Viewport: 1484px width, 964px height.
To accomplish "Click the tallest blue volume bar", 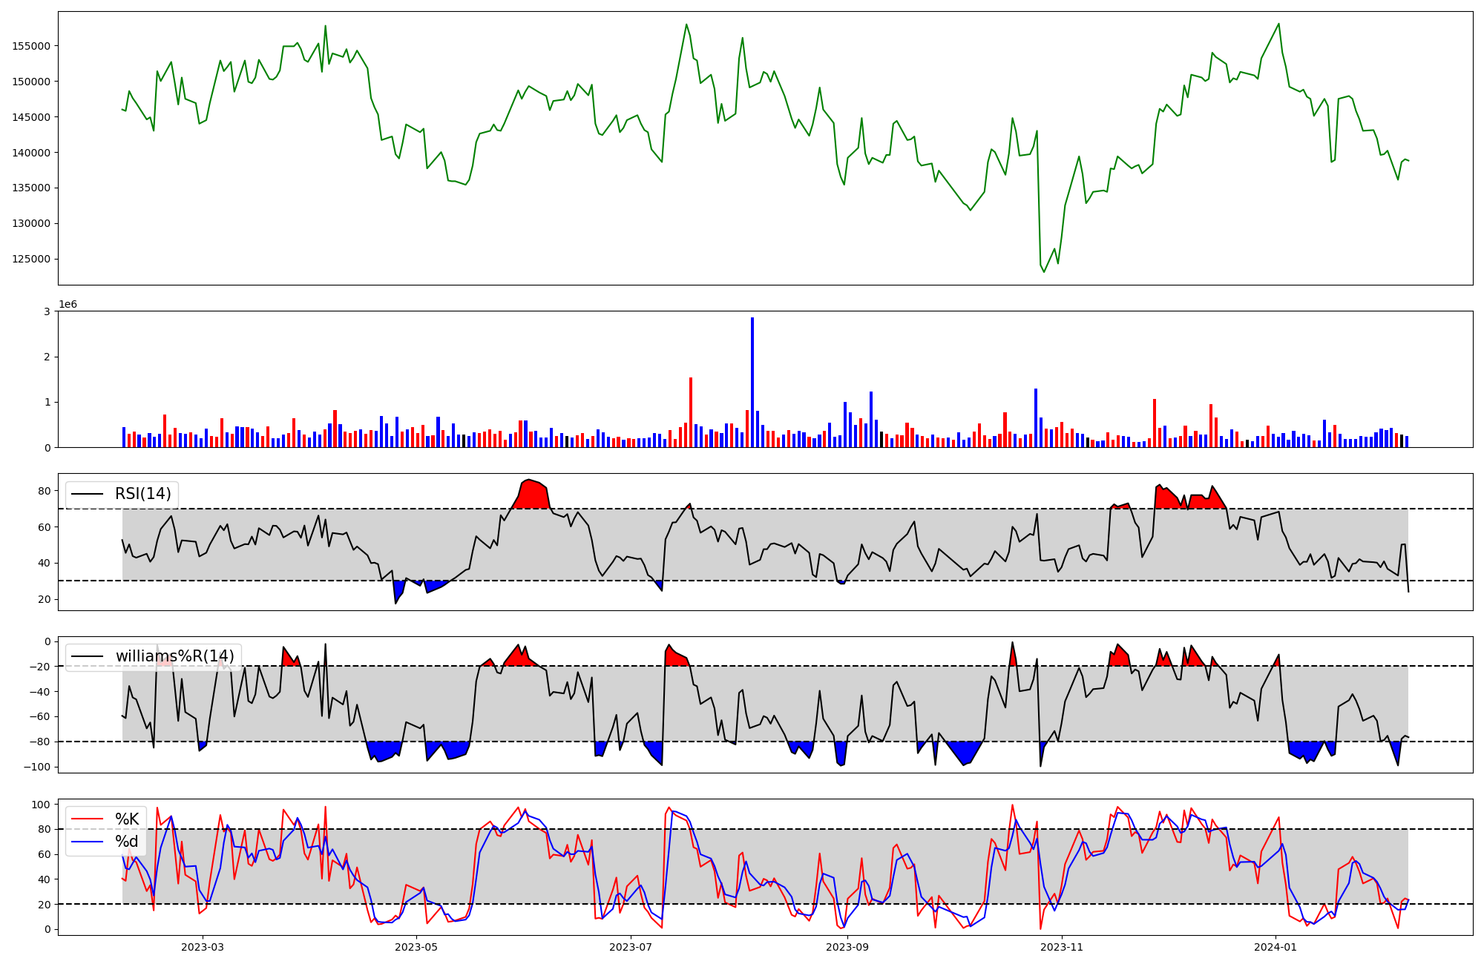I will point(752,383).
